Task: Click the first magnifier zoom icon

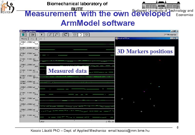Action: [x=50, y=35]
